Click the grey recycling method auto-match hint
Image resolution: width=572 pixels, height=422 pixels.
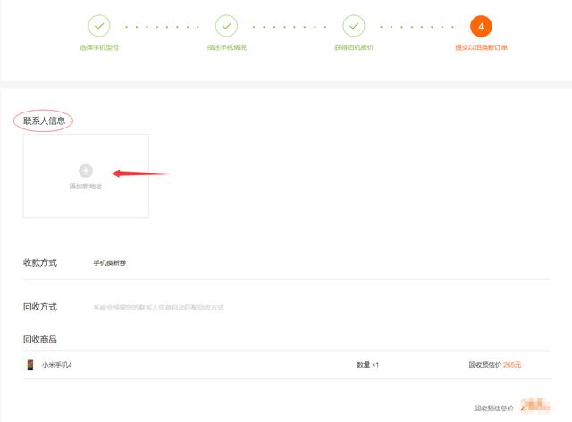(x=158, y=308)
